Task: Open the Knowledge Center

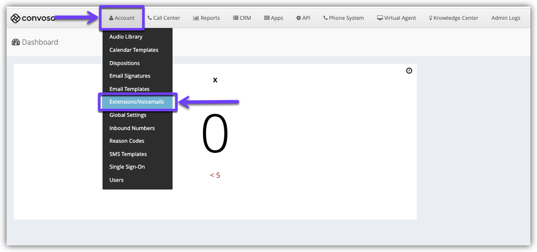Action: point(453,18)
